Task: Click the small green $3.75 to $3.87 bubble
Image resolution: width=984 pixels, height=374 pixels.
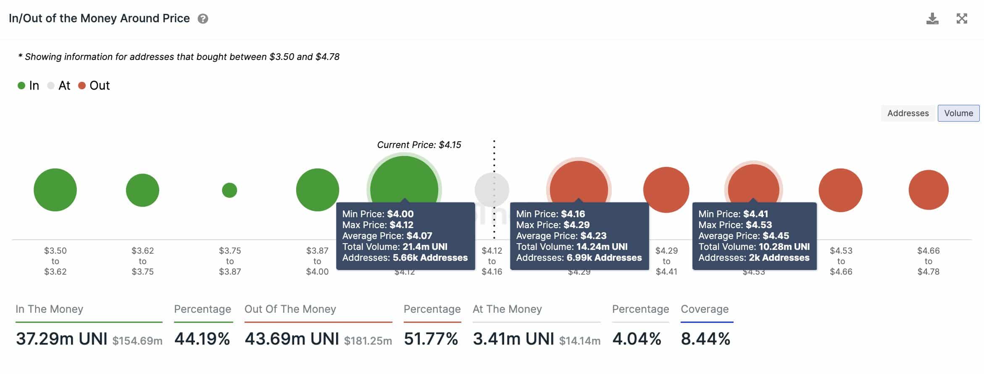Action: (x=230, y=190)
